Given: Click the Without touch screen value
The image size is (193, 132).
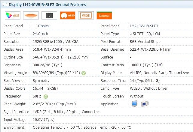Looking at the screenshot, I should tap(136, 96).
